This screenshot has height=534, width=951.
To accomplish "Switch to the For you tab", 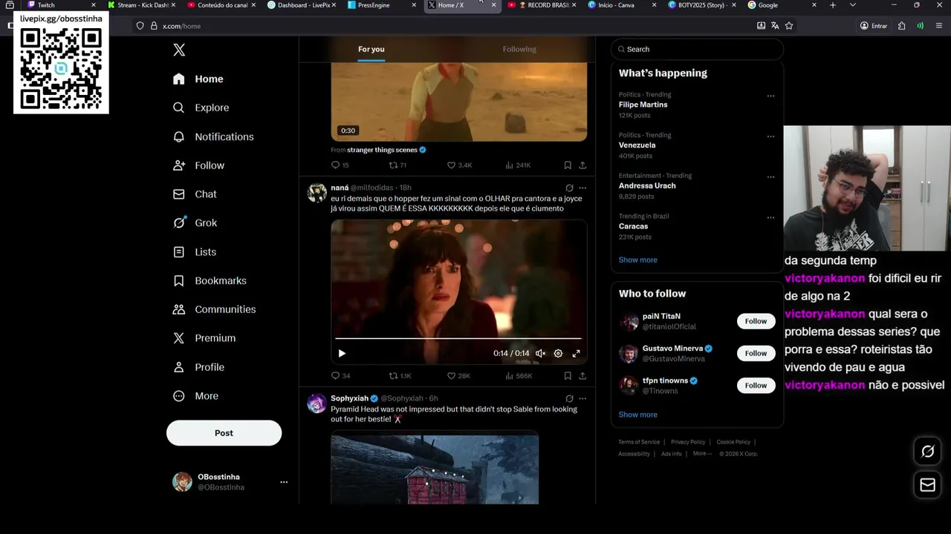I will (371, 49).
